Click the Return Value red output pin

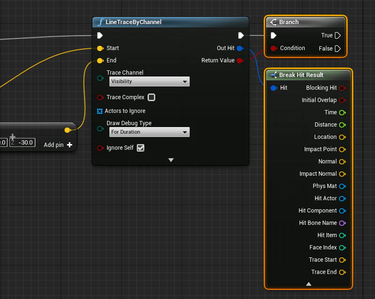click(x=240, y=60)
